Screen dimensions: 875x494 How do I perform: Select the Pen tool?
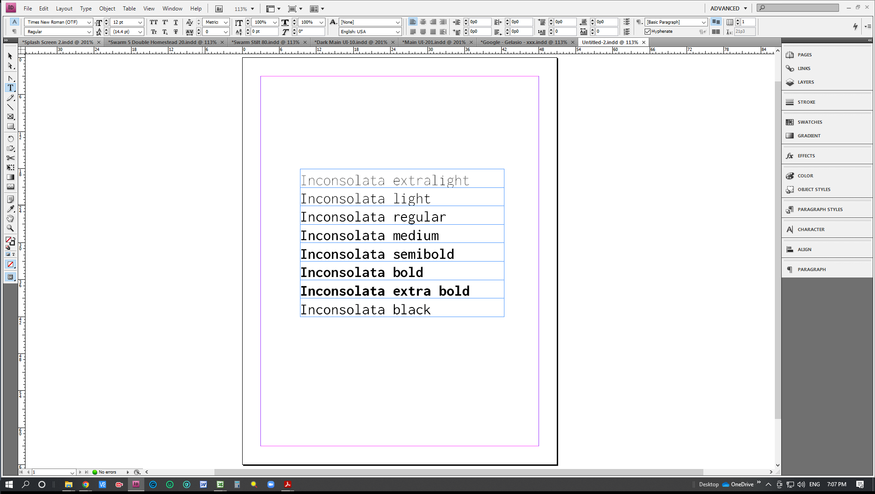click(10, 78)
